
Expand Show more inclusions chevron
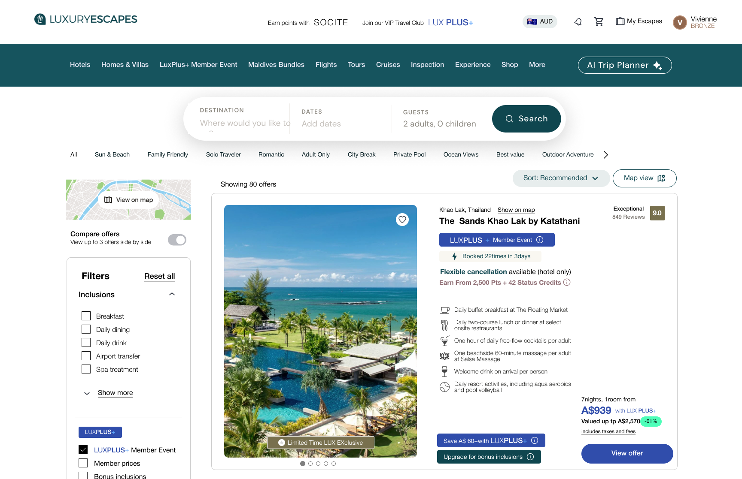tap(87, 393)
